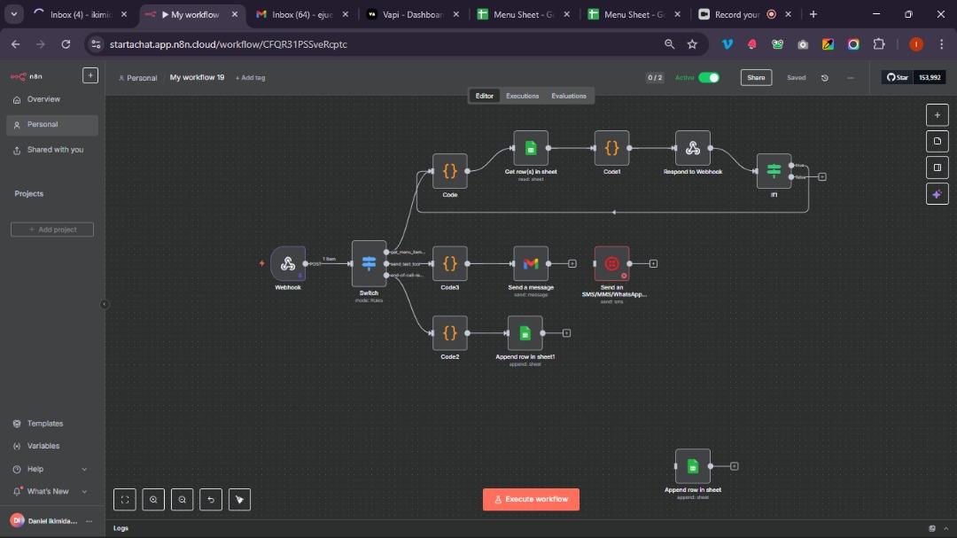This screenshot has height=538, width=957.
Task: Open the Get row(s) in sheet node
Action: (531, 148)
